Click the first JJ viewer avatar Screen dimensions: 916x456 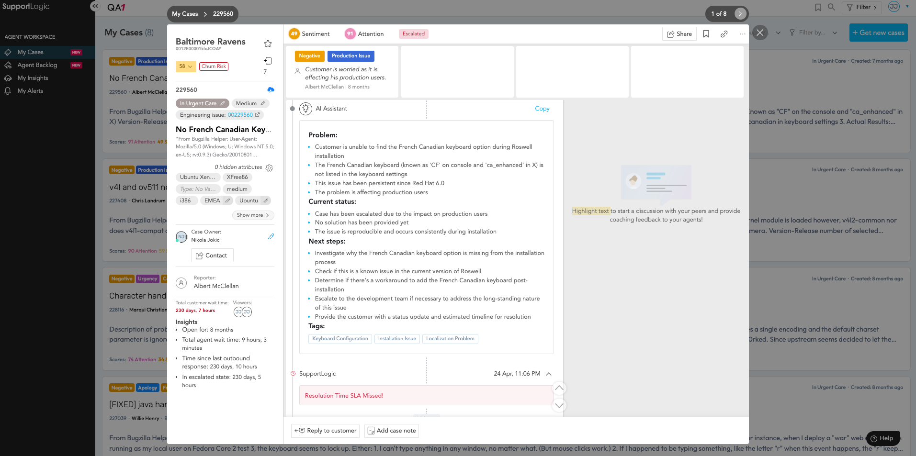pyautogui.click(x=238, y=311)
